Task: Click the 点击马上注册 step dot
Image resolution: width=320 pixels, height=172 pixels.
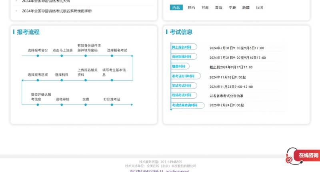Action: (x=62, y=56)
